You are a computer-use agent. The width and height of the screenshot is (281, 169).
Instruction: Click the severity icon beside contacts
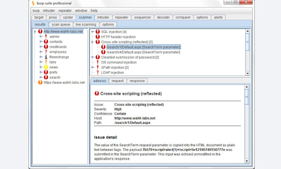point(46,41)
